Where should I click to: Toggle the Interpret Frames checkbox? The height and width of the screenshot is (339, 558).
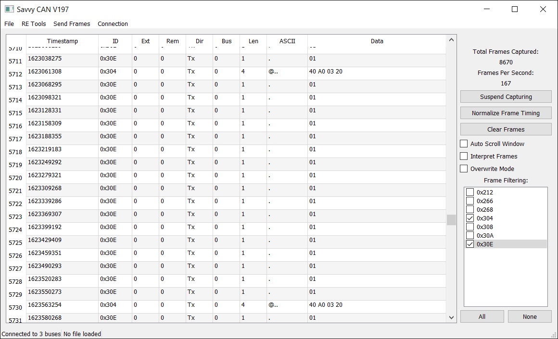pyautogui.click(x=464, y=156)
